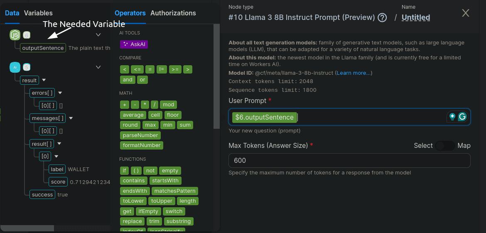Collapse the node 6 data chevron
This screenshot has height=233, width=486.
pos(98,35)
